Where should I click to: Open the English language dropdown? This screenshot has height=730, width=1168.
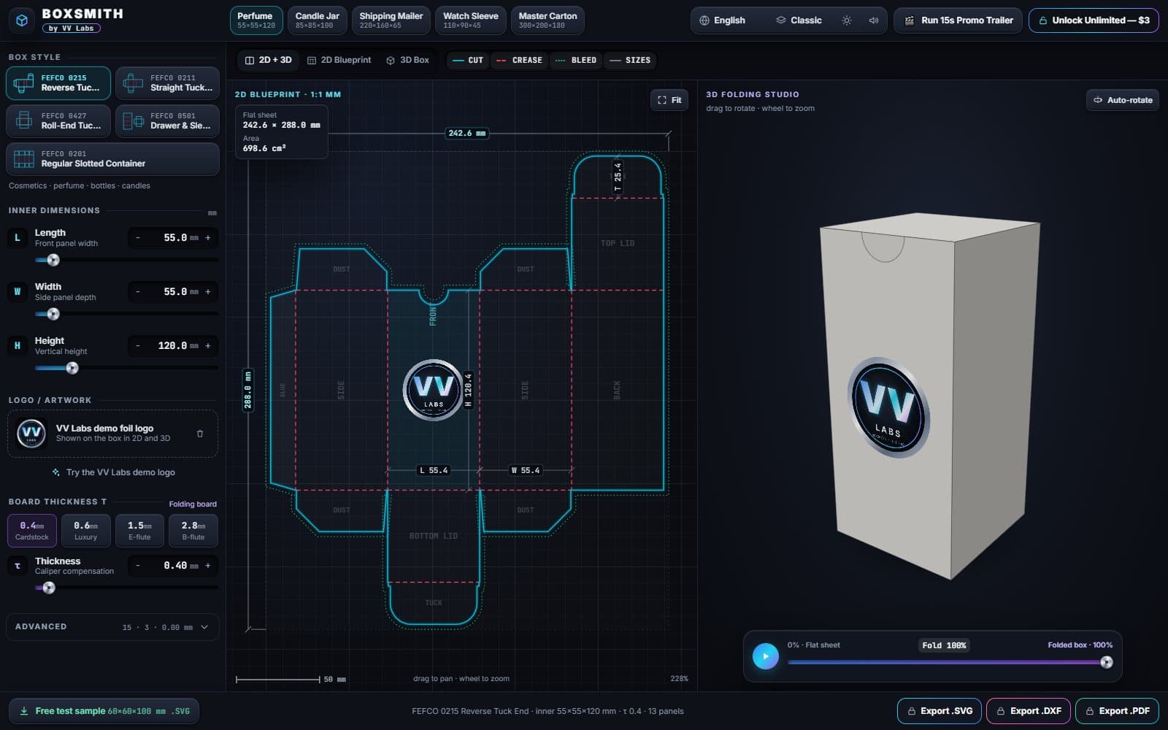723,20
